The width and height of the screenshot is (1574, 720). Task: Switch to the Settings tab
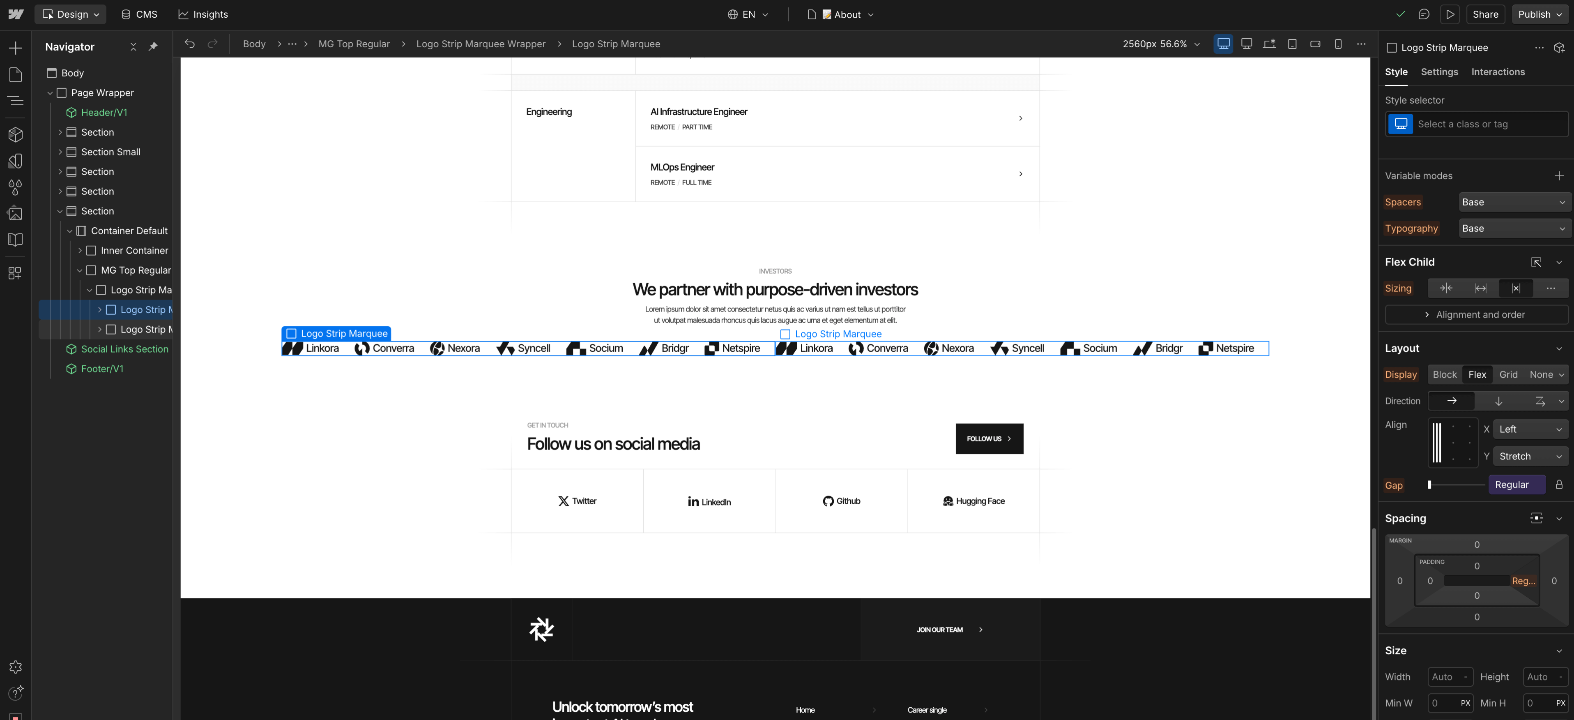coord(1440,72)
